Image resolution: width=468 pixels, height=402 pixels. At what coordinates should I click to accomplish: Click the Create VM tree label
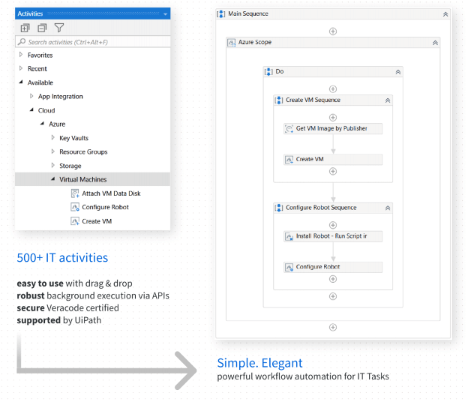pos(97,221)
